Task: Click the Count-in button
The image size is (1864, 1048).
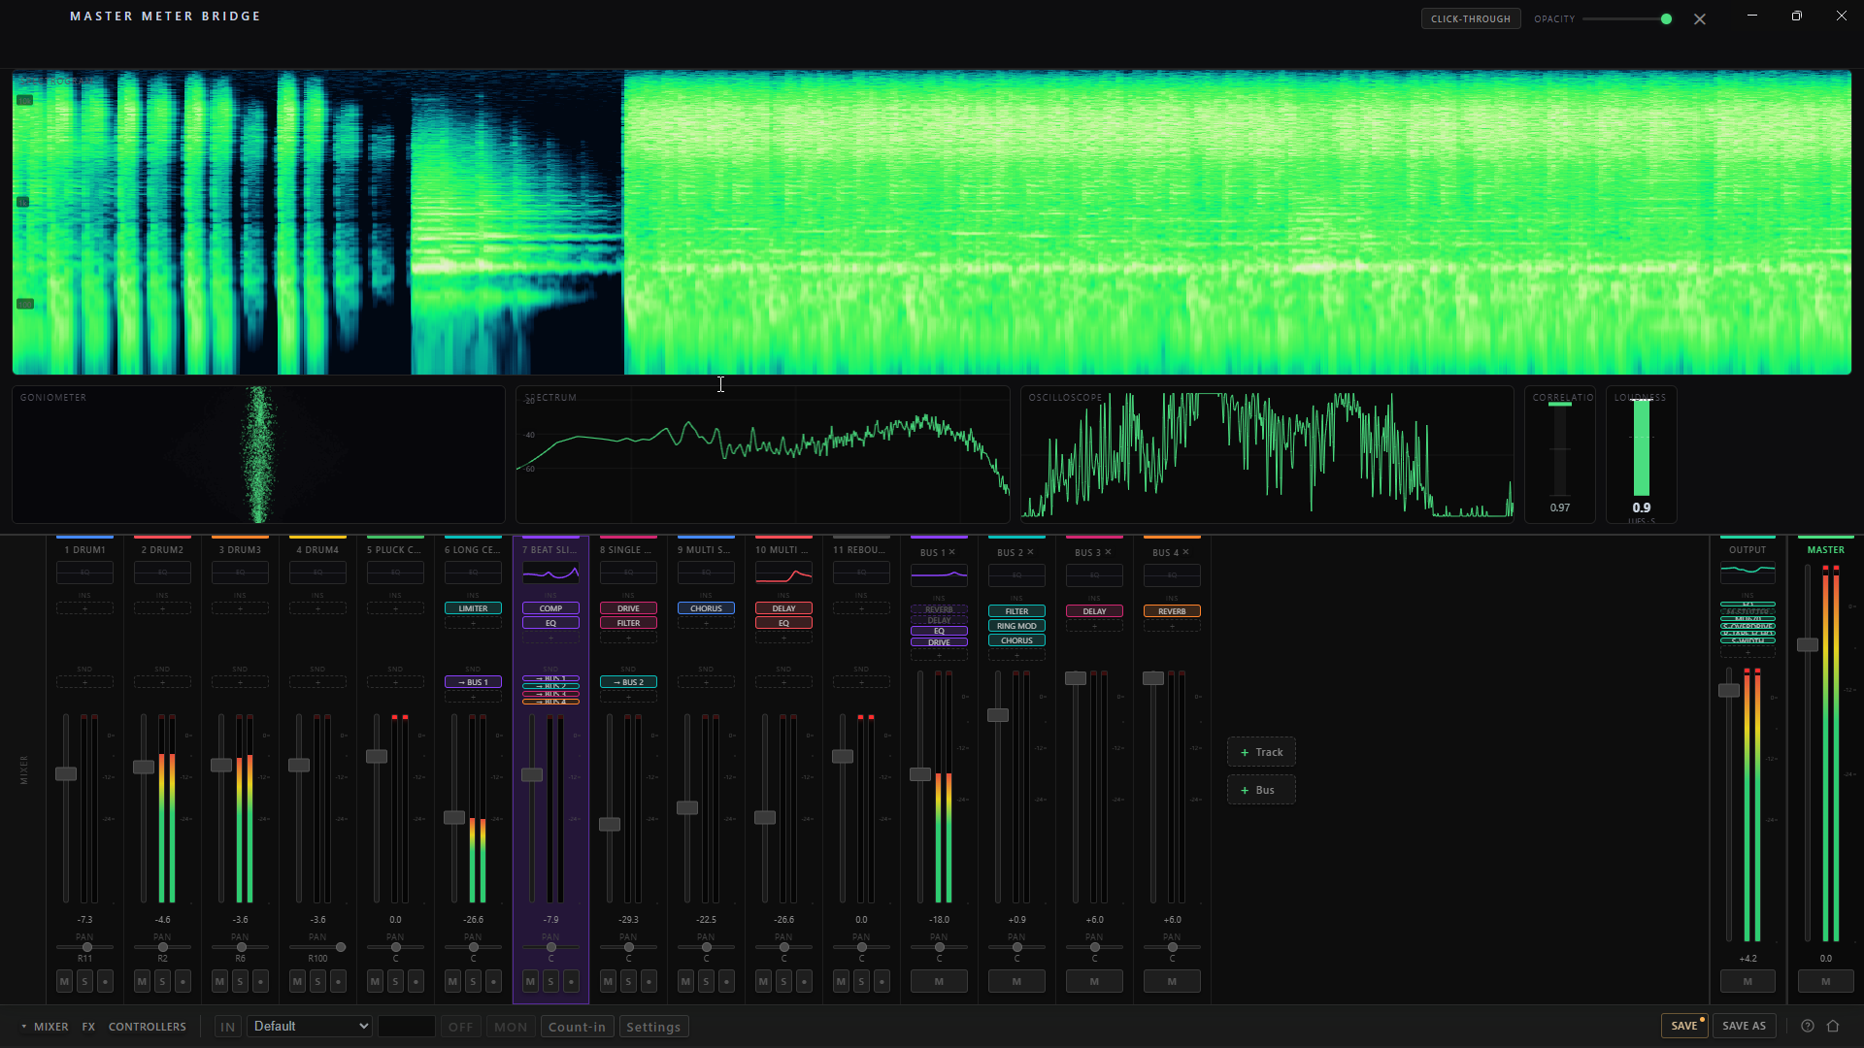Action: pyautogui.click(x=577, y=1027)
